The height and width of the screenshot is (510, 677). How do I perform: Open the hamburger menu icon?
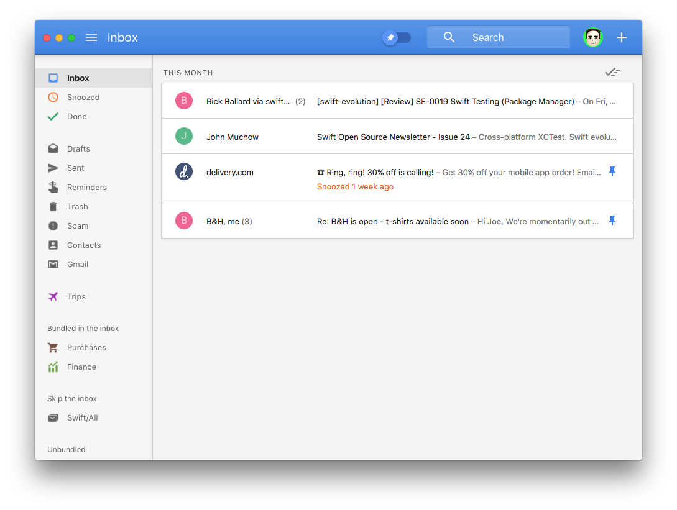[x=91, y=37]
